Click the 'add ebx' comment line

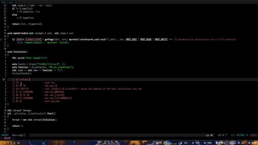[38, 92]
